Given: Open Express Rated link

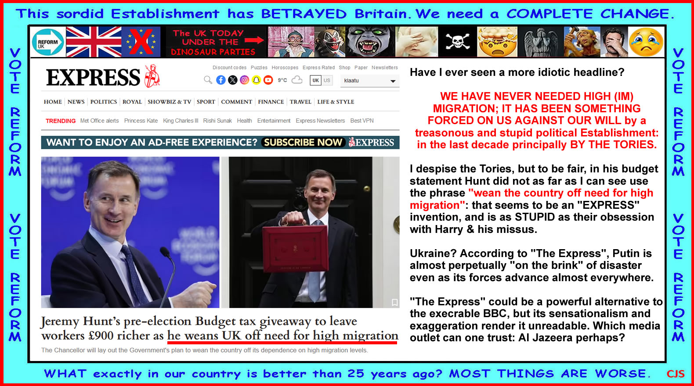Looking at the screenshot, I should (318, 68).
